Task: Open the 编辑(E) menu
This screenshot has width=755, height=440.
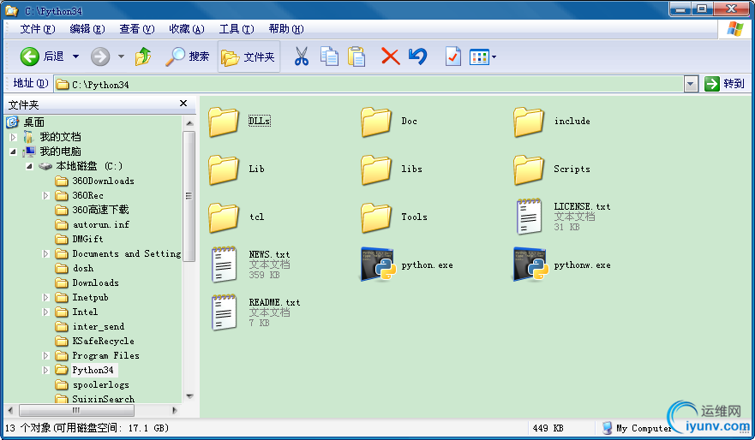Action: [87, 29]
